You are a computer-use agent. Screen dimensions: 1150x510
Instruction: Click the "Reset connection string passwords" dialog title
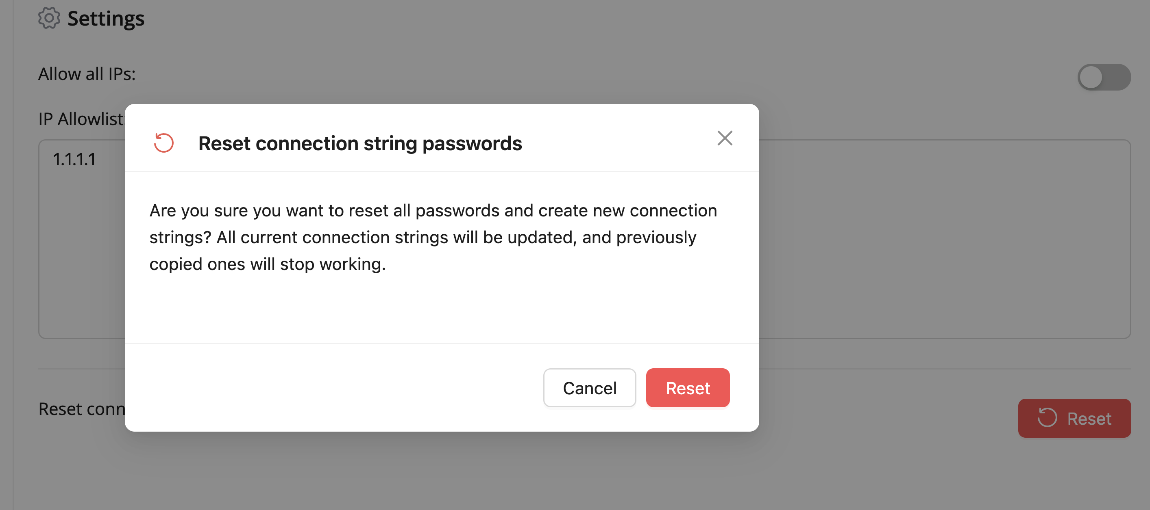[x=360, y=144]
